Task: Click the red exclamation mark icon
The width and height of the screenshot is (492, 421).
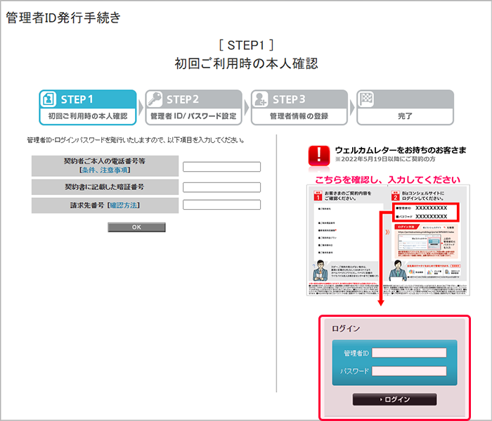Action: 320,156
